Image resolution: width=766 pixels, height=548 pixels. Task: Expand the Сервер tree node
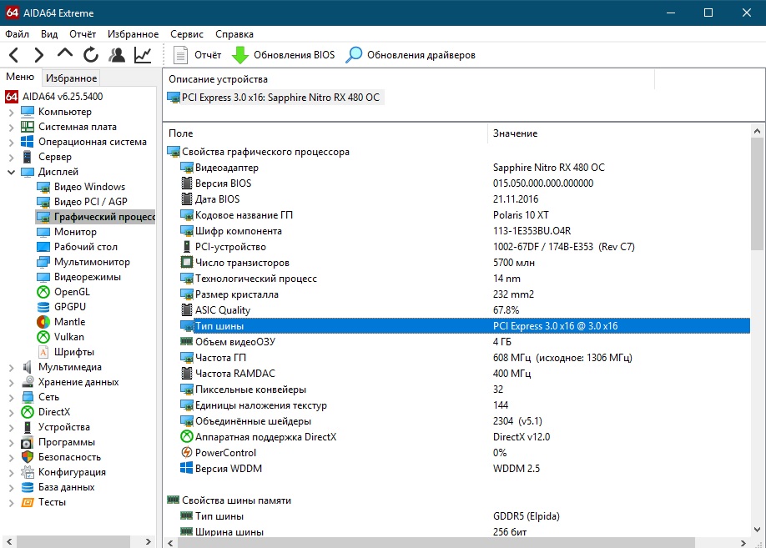point(11,158)
